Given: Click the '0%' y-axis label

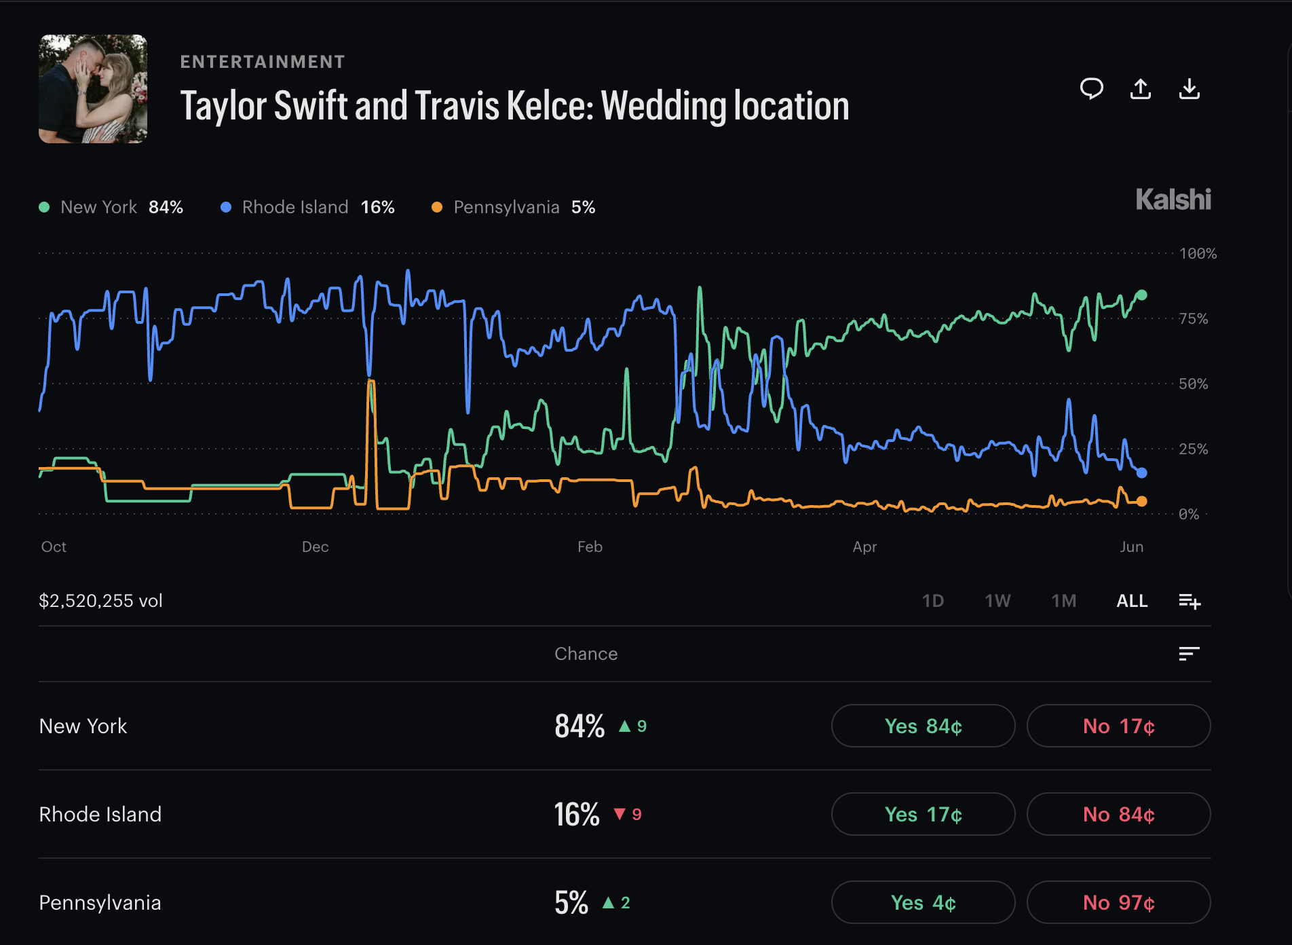Looking at the screenshot, I should click(x=1189, y=515).
